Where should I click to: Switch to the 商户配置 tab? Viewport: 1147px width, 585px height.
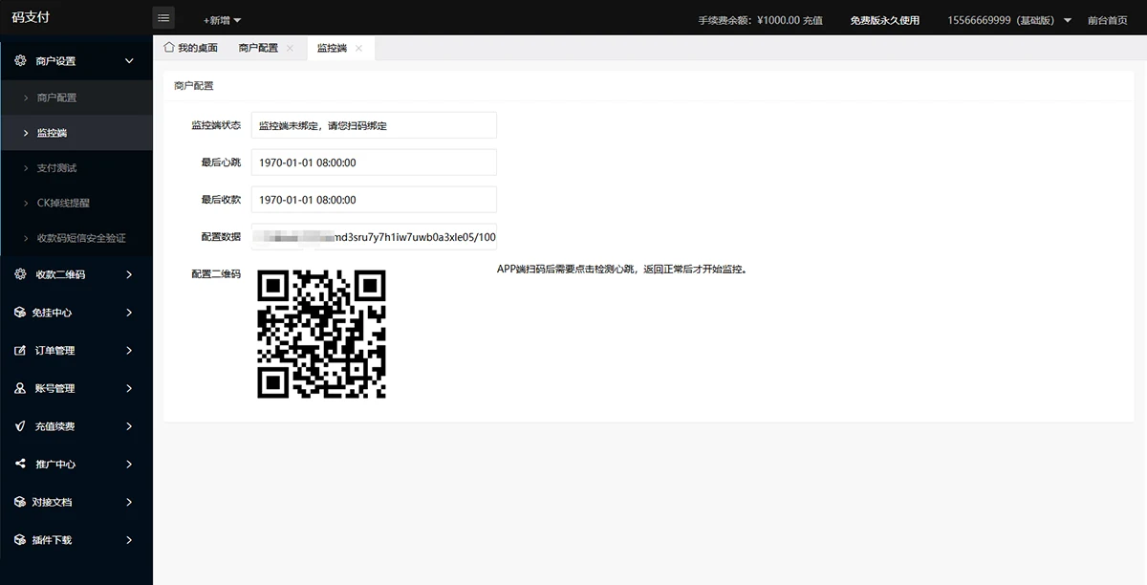point(257,48)
